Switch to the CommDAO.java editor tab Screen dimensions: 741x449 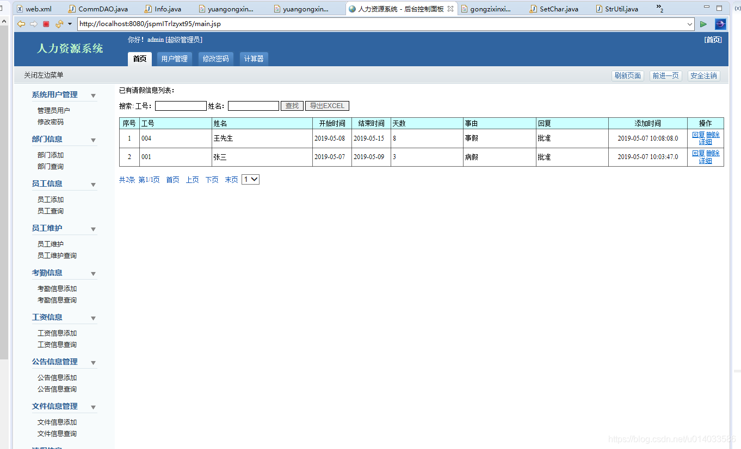click(98, 9)
